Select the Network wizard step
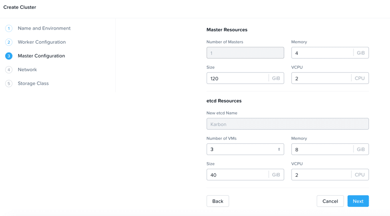Viewport: 390px width, 216px height. point(27,70)
